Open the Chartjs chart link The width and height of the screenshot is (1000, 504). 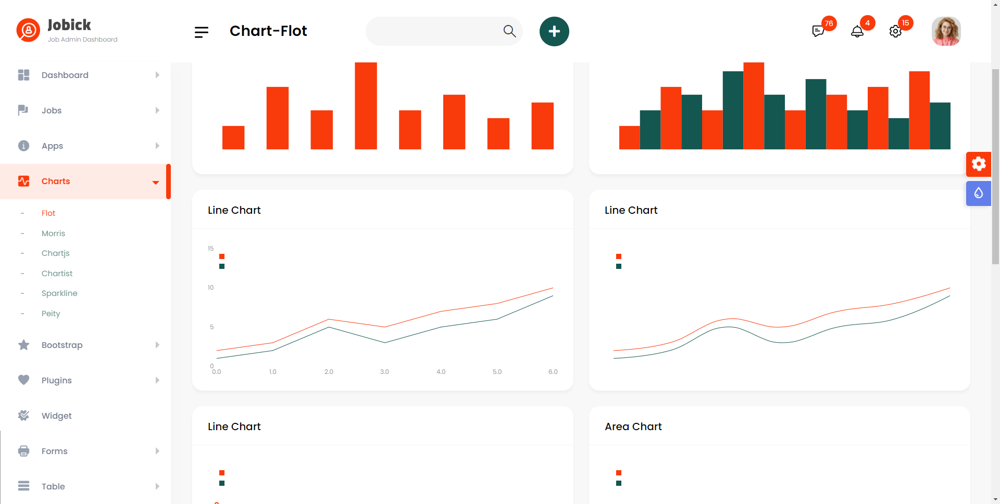[x=55, y=253]
